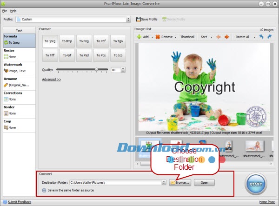The height and width of the screenshot is (206, 279).
Task: Choose the To Jpeg format button
Action: (50, 41)
